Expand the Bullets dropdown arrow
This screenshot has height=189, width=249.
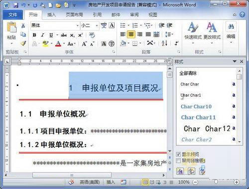coord(128,25)
